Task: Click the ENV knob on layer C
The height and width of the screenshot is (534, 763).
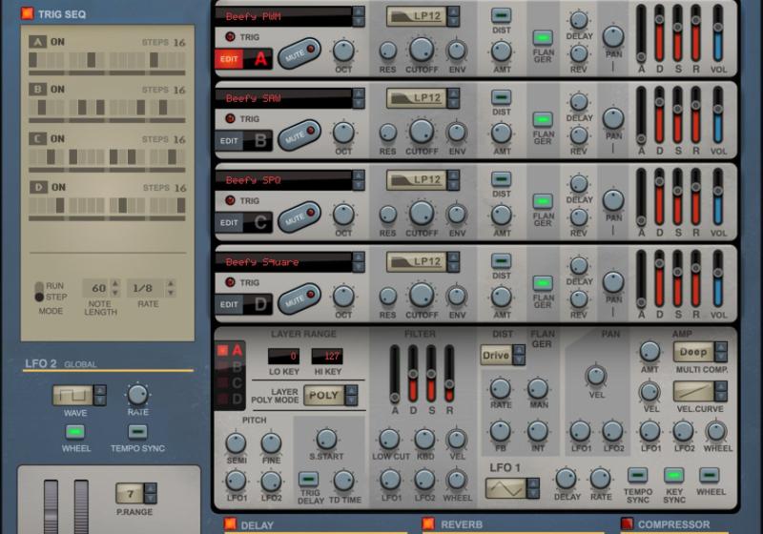Action: 457,214
